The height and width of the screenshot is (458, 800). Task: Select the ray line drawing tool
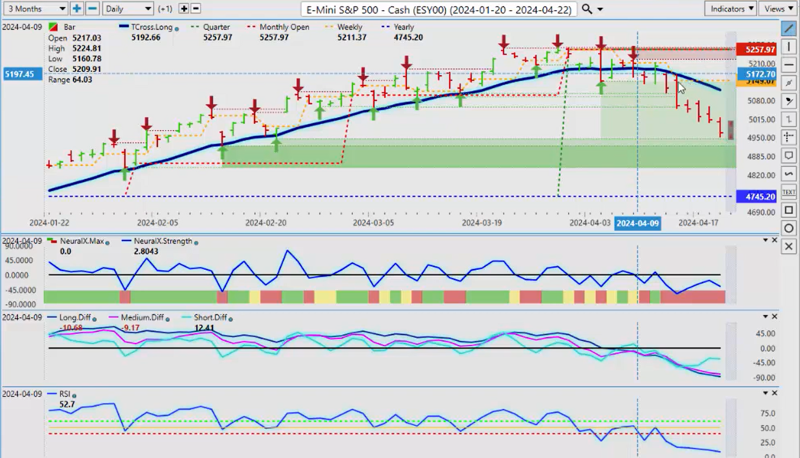point(789,83)
